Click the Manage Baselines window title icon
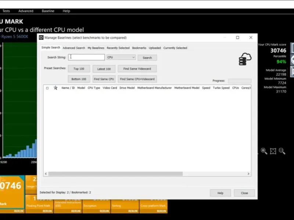The image size is (294, 220). pos(41,38)
